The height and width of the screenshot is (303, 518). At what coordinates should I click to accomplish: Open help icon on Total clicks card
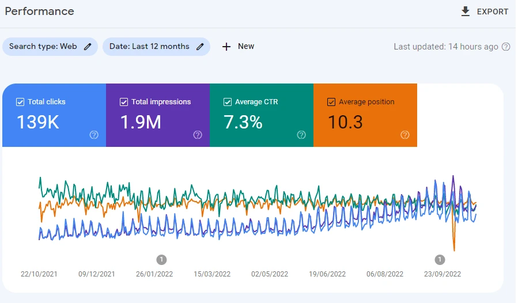(x=94, y=135)
